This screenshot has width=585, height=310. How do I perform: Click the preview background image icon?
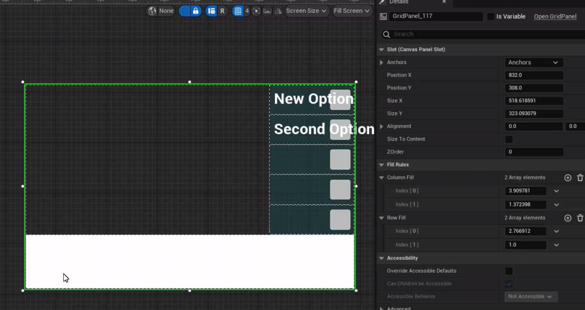pyautogui.click(x=267, y=11)
